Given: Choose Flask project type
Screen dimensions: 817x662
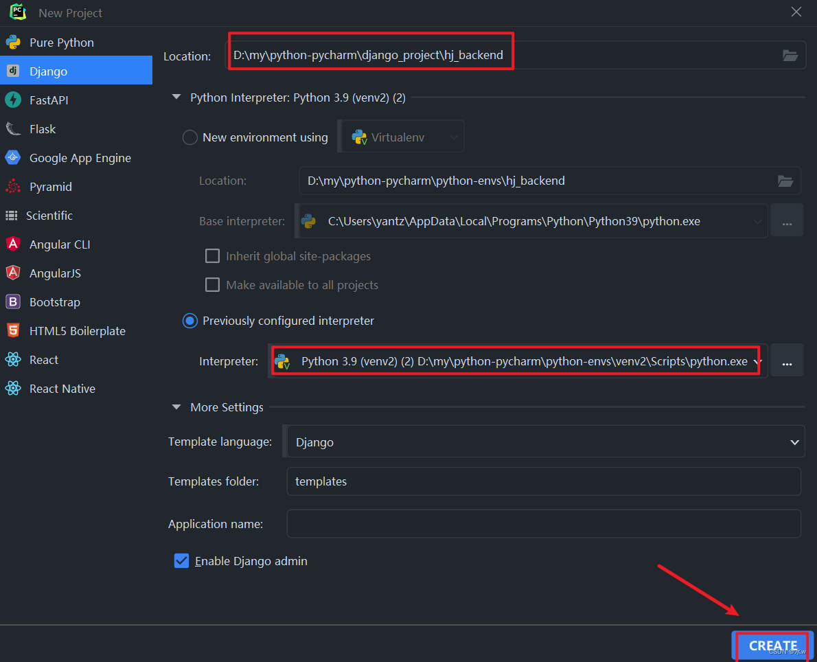Looking at the screenshot, I should [x=76, y=128].
